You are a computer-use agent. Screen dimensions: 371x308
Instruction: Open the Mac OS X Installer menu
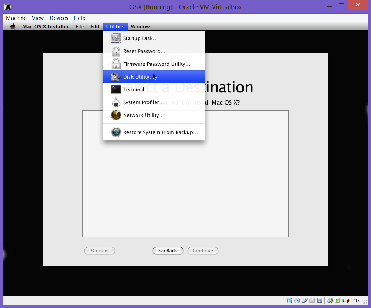pos(46,26)
